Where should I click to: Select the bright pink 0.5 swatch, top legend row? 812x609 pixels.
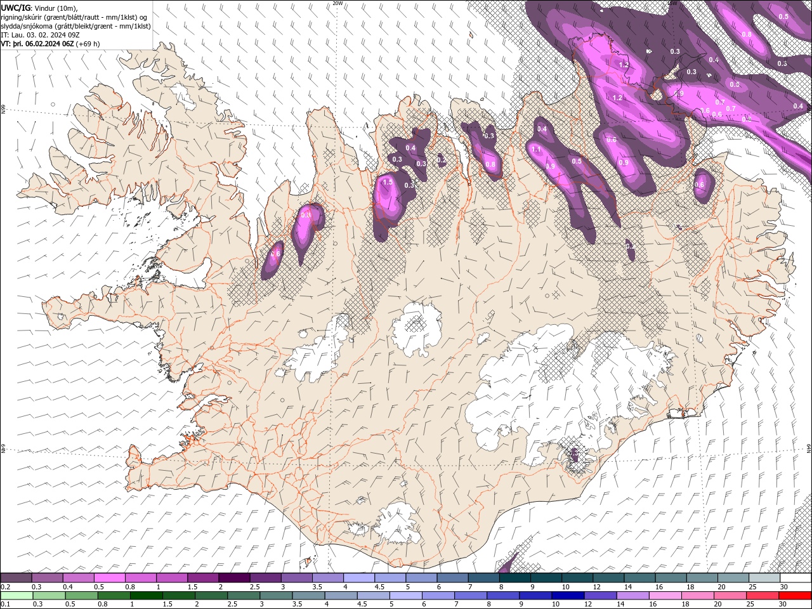(x=109, y=577)
